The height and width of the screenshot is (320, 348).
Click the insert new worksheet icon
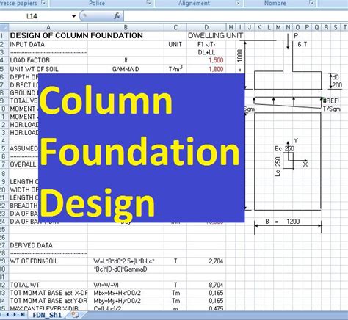point(75,315)
